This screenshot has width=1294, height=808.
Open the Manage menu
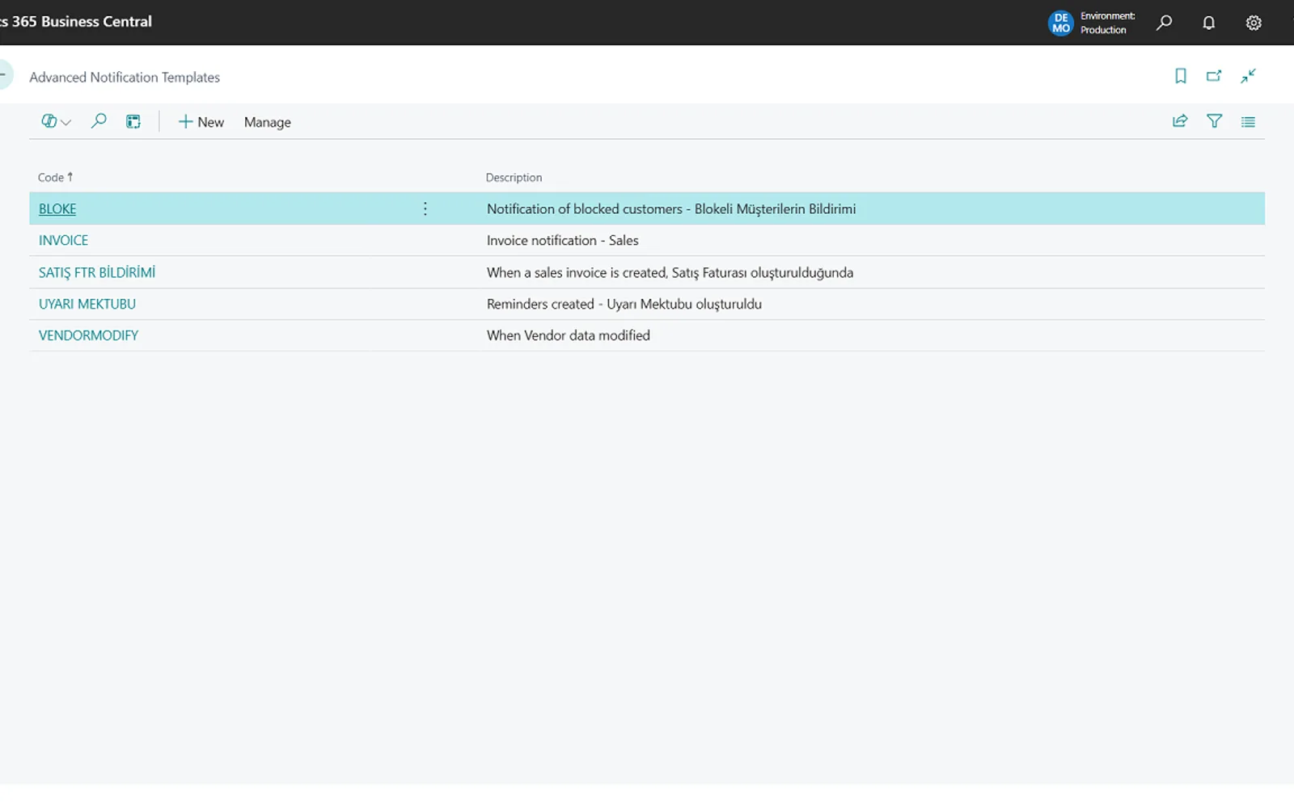point(268,122)
